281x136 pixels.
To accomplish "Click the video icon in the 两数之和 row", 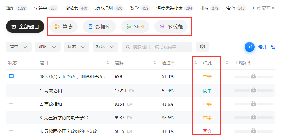I will tap(132, 91).
